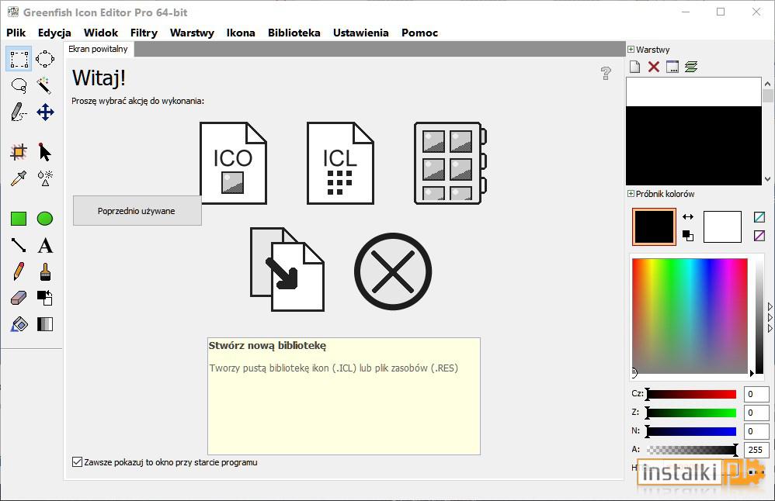Toggle the purple inverted color option
Viewport: 775px width, 501px height.
pos(759,236)
